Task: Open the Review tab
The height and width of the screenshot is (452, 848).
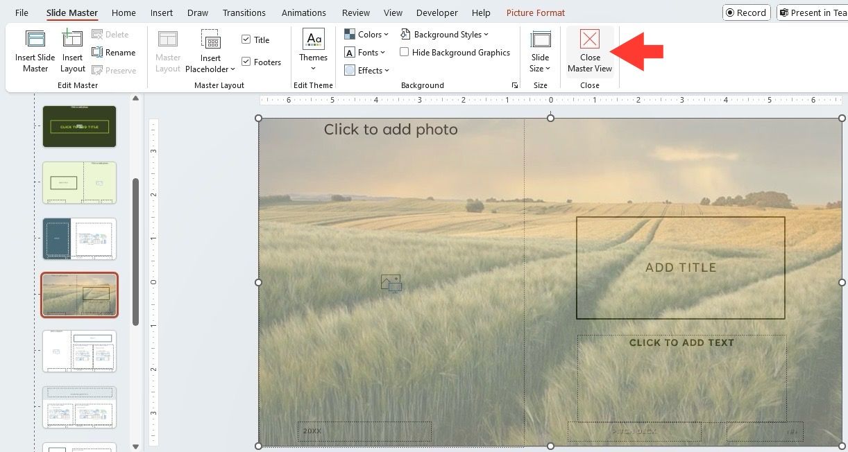Action: click(x=356, y=12)
